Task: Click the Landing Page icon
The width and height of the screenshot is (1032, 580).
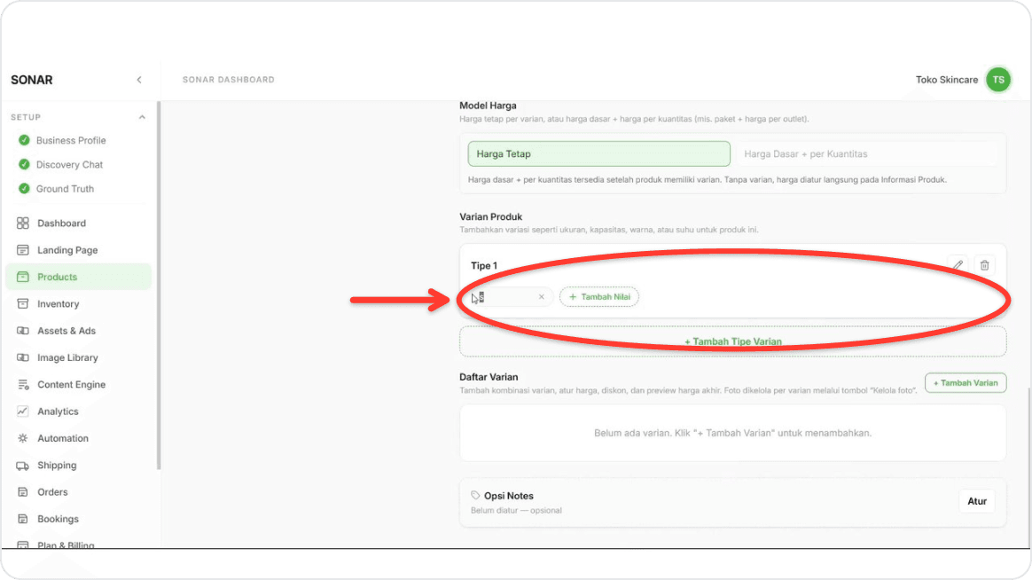Action: point(23,250)
